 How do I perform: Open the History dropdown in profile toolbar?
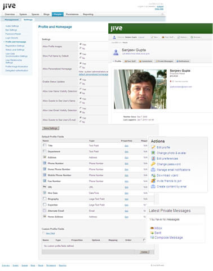183,37
